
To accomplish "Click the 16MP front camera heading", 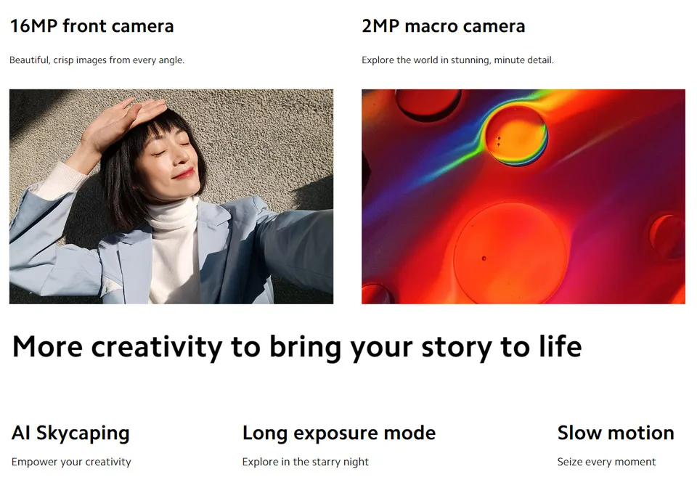I will click(x=91, y=26).
